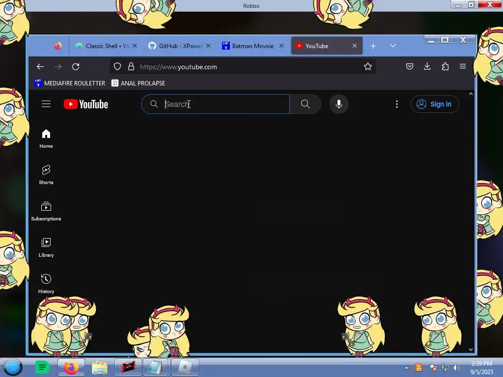Screen dimensions: 503x377
Task: Close the Batman Movoie tab
Action: tap(281, 46)
